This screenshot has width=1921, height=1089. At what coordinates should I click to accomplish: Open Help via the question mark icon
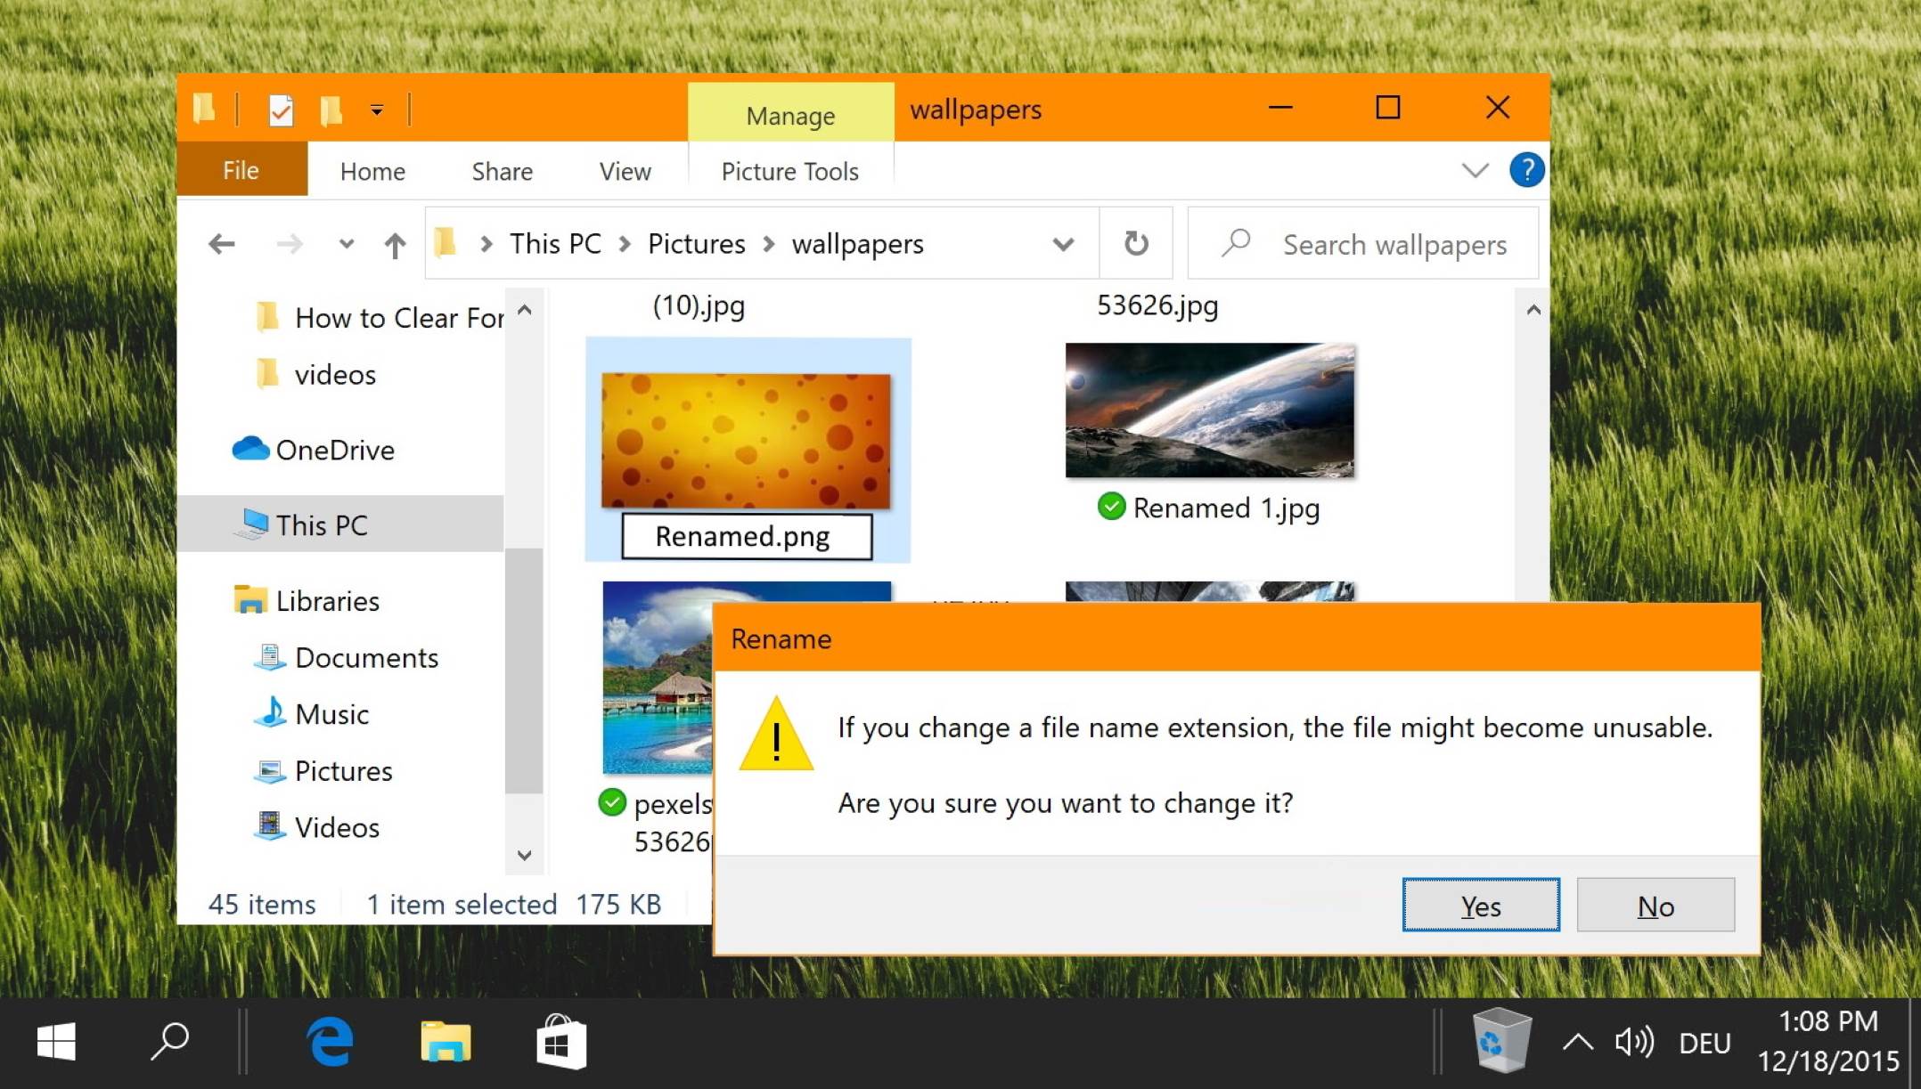pos(1526,170)
